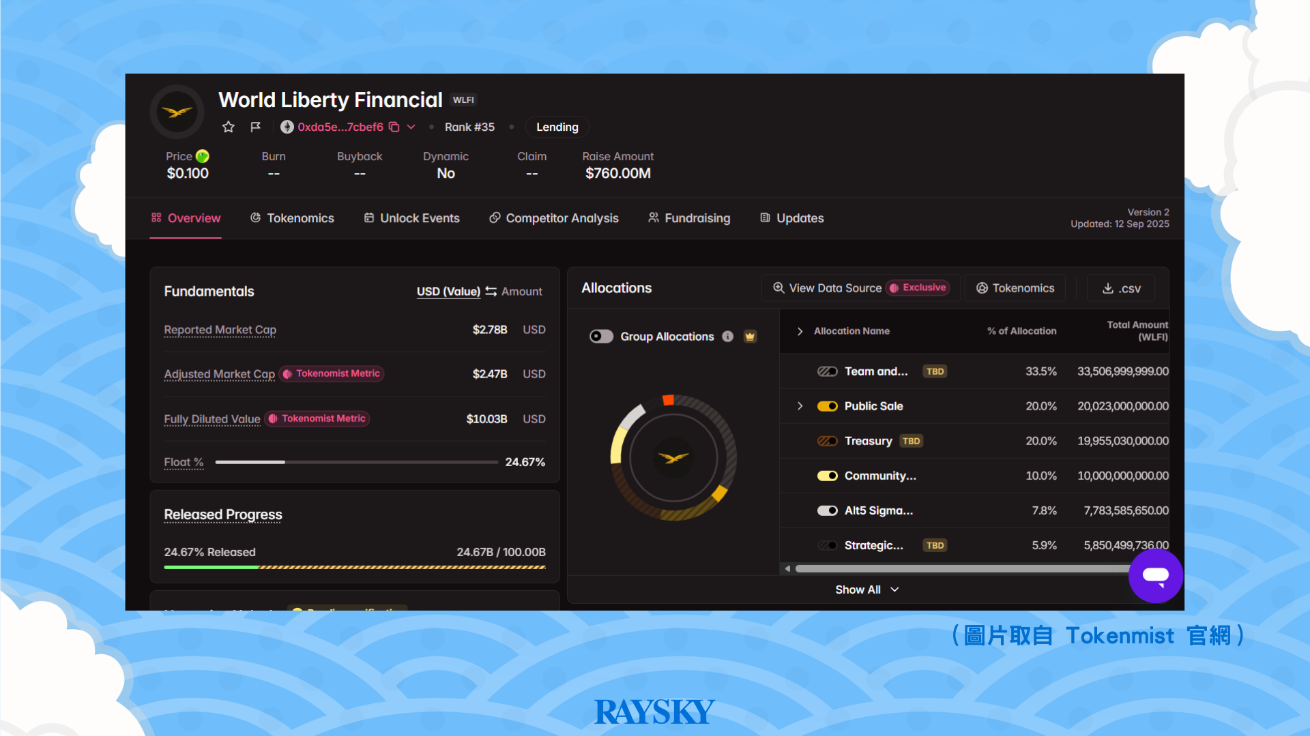Open Reported Market Cap definition
The width and height of the screenshot is (1310, 736).
point(220,330)
